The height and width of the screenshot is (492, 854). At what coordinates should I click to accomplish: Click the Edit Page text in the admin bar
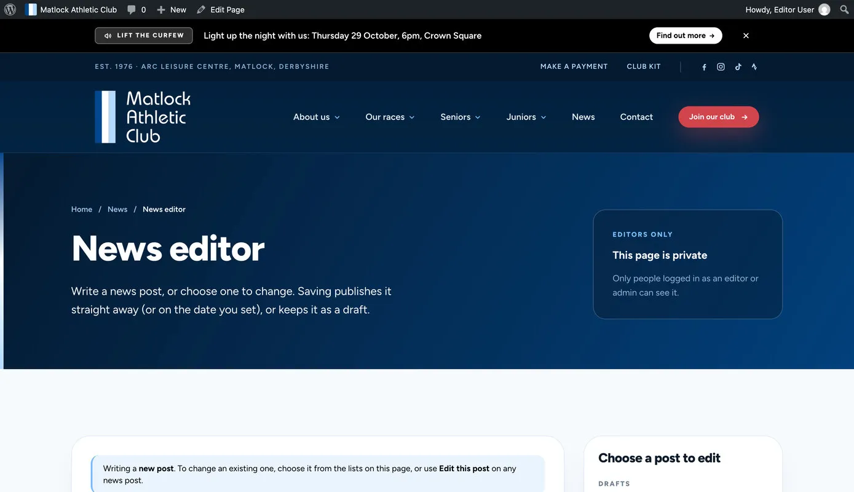[x=227, y=10]
